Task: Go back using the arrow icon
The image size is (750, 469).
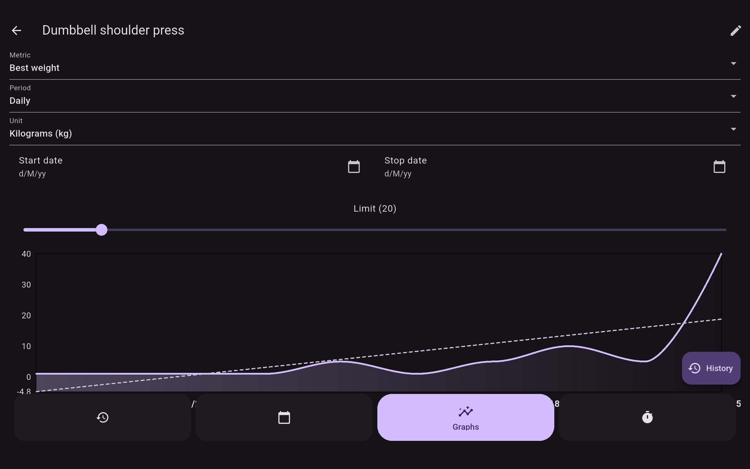Action: pos(16,30)
